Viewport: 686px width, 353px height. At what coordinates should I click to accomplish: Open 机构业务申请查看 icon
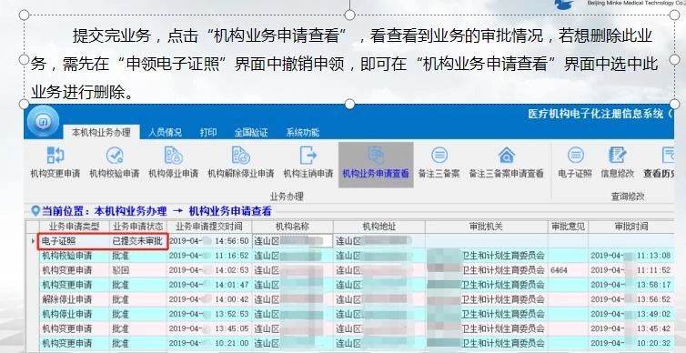coord(376,156)
